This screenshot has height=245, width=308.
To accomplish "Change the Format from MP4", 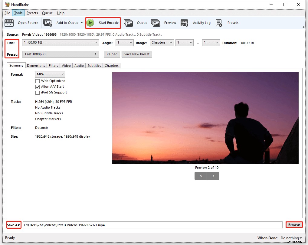I will [x=50, y=74].
